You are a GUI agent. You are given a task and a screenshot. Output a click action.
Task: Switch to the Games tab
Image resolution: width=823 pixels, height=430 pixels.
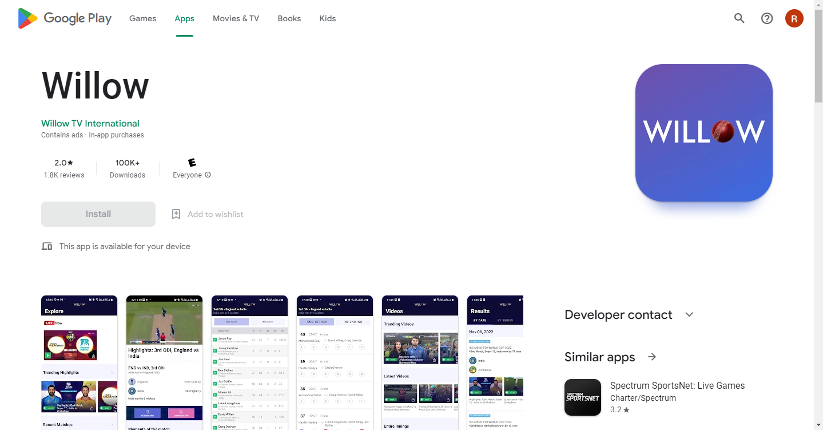pos(143,18)
